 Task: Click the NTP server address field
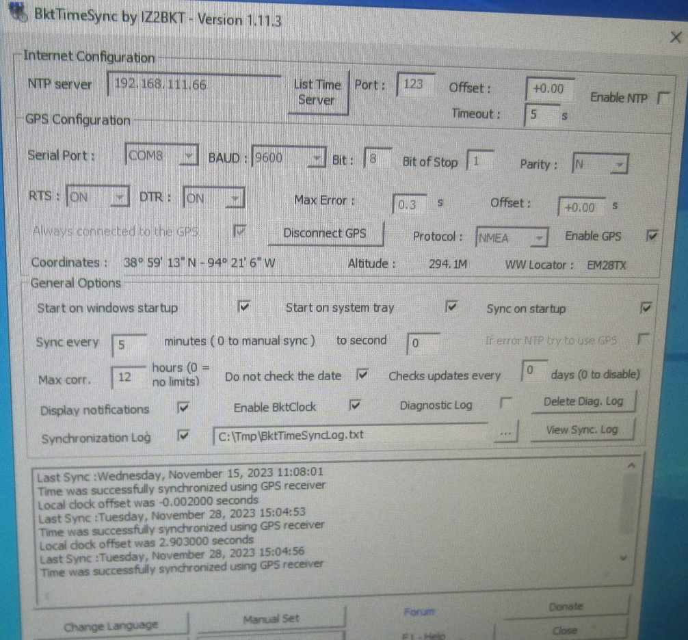point(194,85)
